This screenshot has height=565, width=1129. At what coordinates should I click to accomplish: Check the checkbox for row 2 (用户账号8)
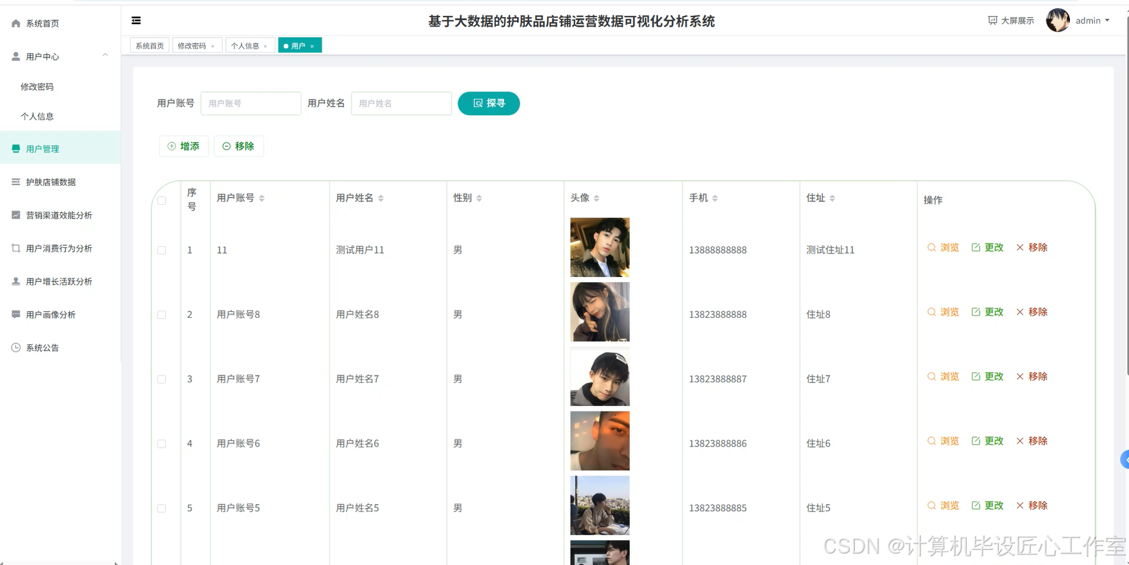(162, 315)
